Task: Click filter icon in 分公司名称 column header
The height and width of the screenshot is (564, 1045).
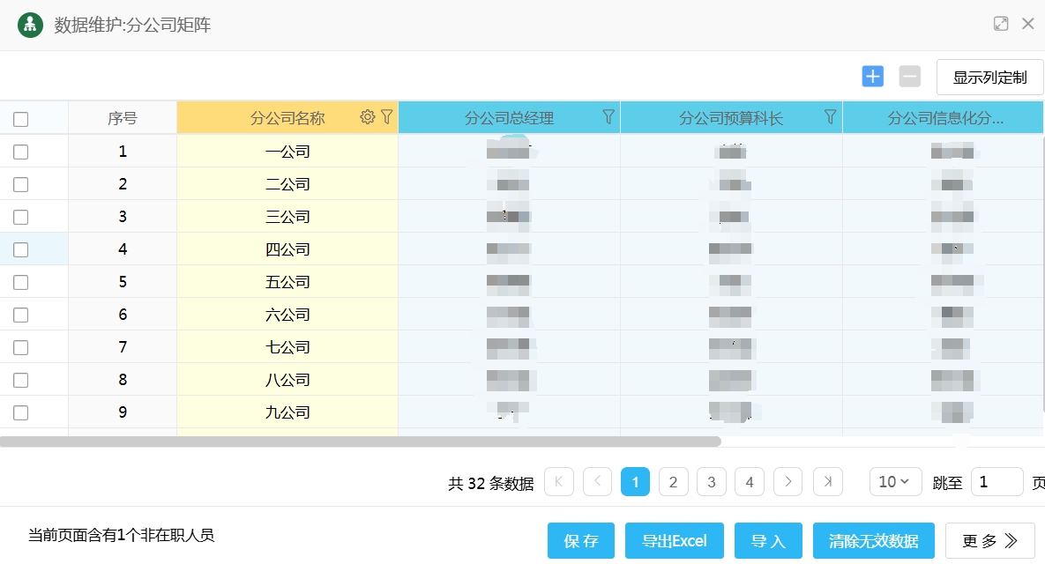Action: (x=386, y=117)
